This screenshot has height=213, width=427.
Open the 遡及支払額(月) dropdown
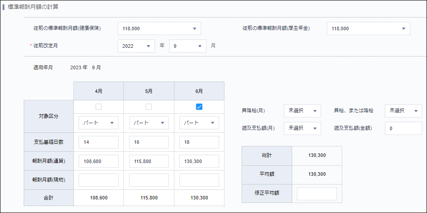(x=302, y=128)
